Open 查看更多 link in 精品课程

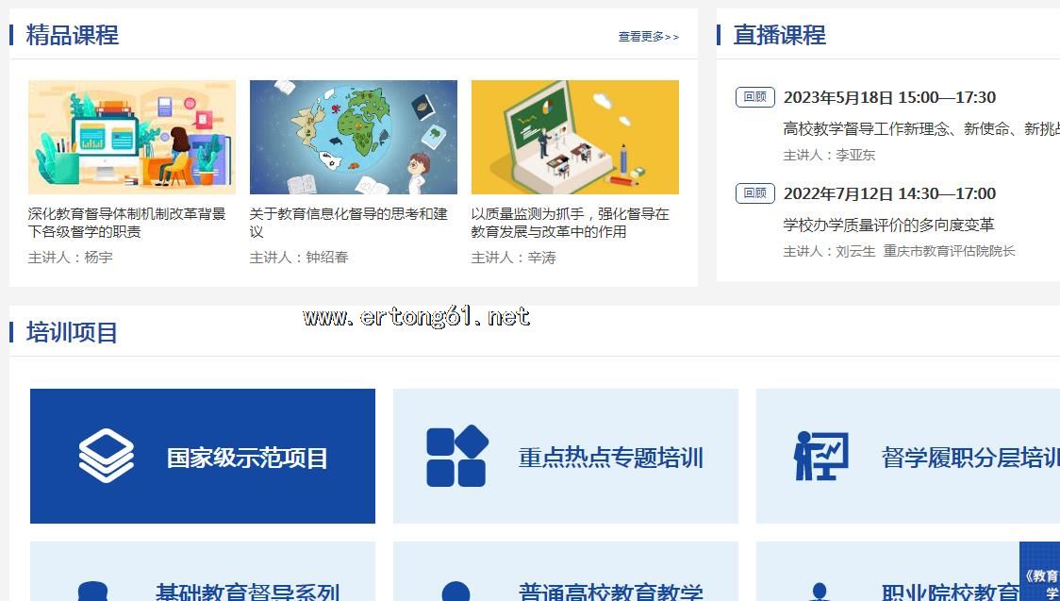tap(648, 37)
